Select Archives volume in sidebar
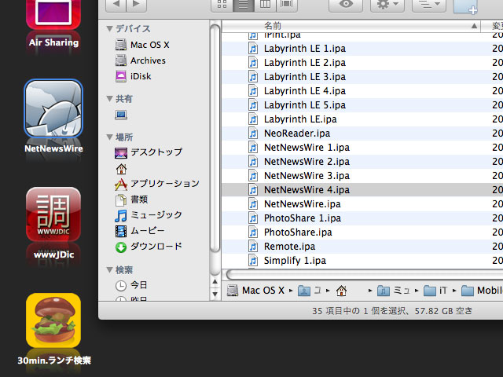The height and width of the screenshot is (377, 503). pyautogui.click(x=141, y=60)
